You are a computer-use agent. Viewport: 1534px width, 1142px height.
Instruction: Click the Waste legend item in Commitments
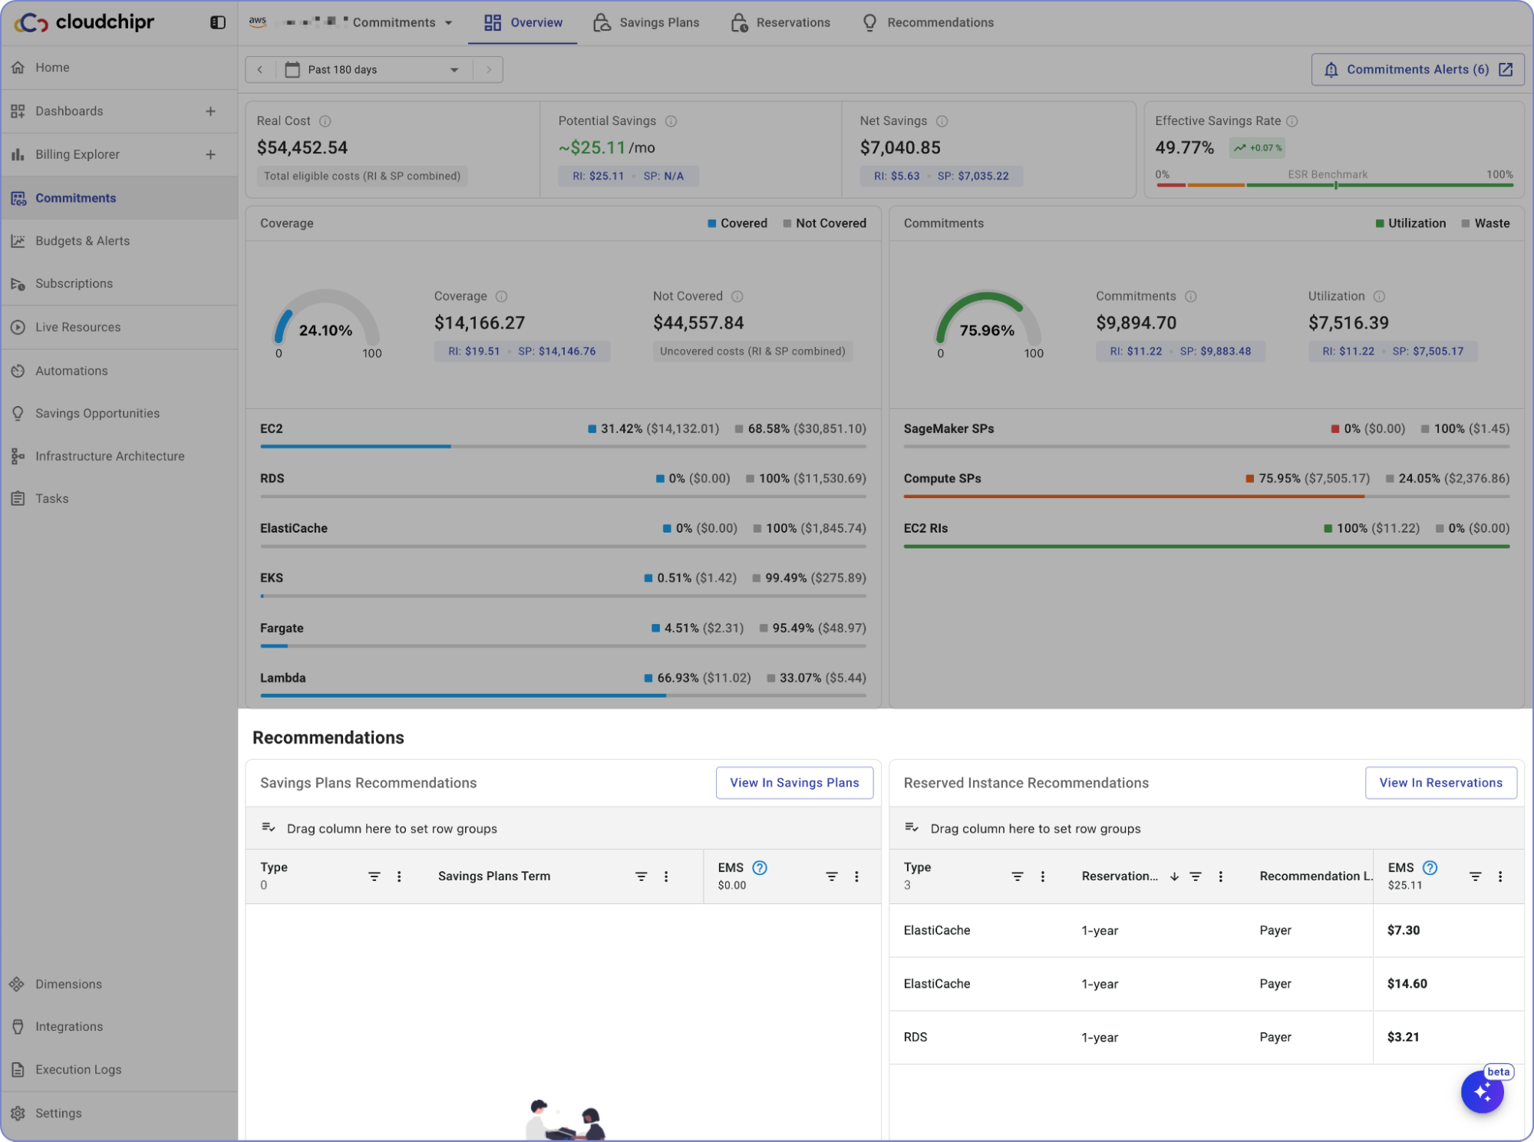click(x=1486, y=223)
